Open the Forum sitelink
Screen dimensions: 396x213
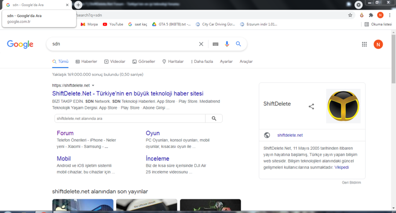[65, 133]
